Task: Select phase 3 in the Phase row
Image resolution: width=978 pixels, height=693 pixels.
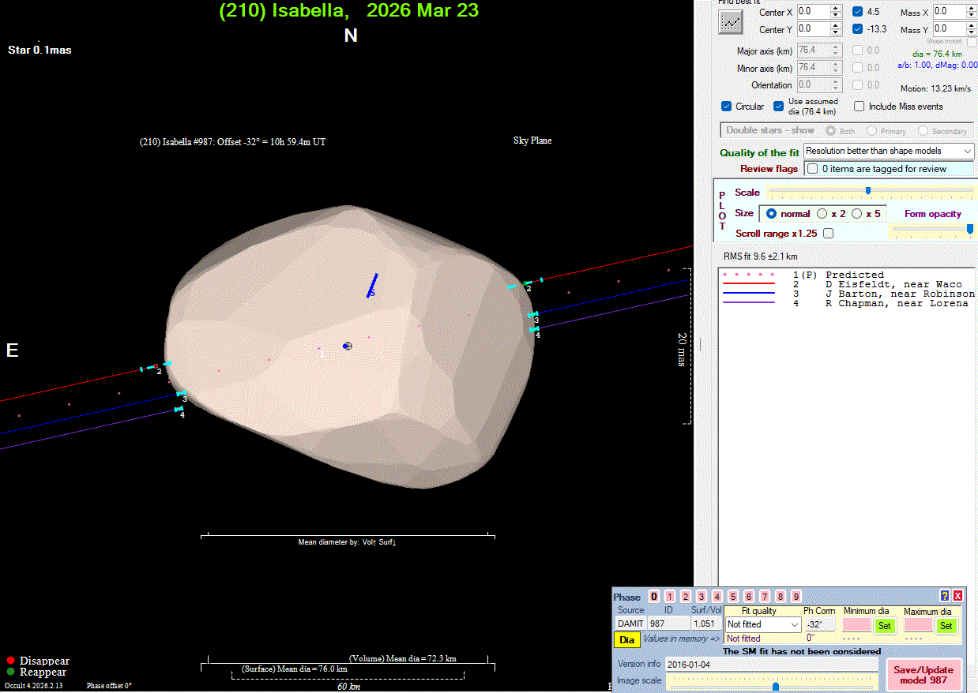Action: point(701,597)
